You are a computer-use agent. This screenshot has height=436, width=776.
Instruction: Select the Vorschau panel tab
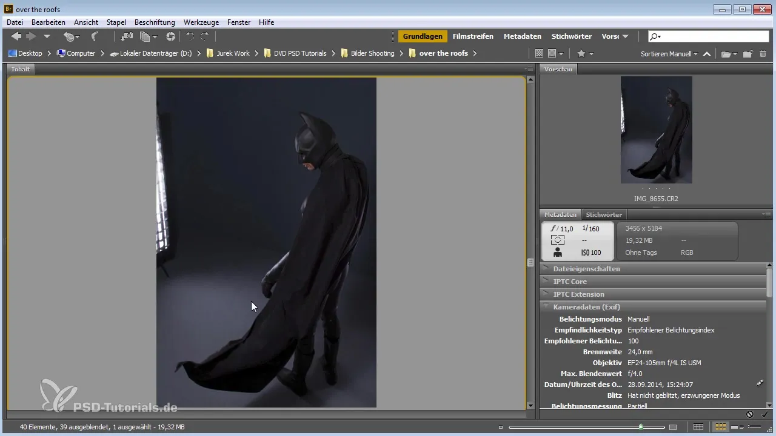click(558, 69)
